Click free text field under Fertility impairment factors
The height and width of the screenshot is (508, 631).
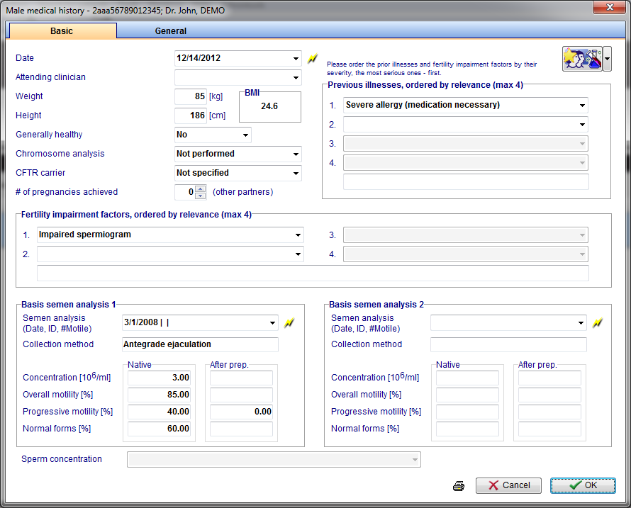pyautogui.click(x=313, y=273)
